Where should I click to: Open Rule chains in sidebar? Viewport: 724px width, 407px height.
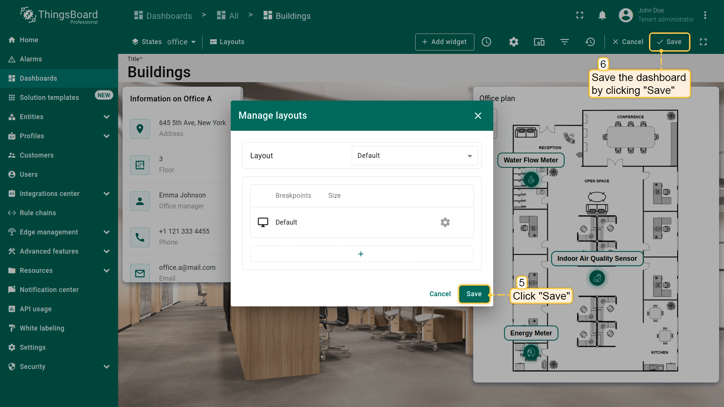38,213
